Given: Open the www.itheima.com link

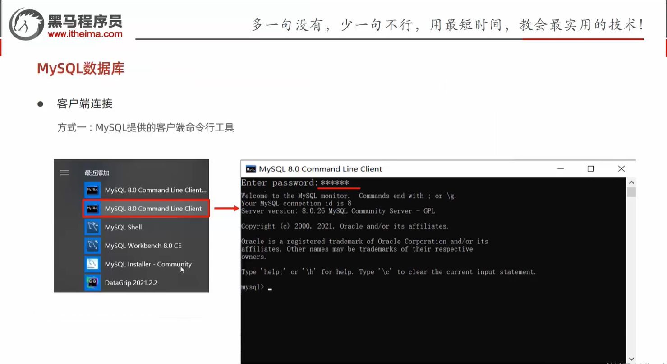Looking at the screenshot, I should click(85, 34).
